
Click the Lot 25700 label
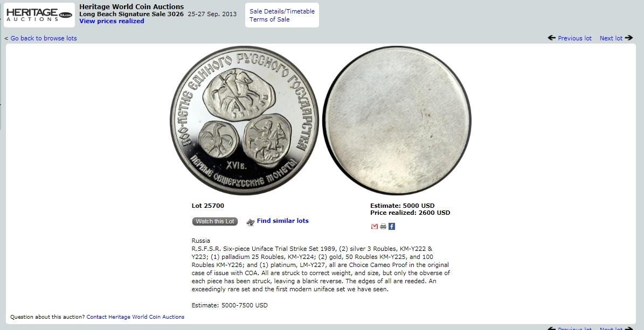click(208, 206)
